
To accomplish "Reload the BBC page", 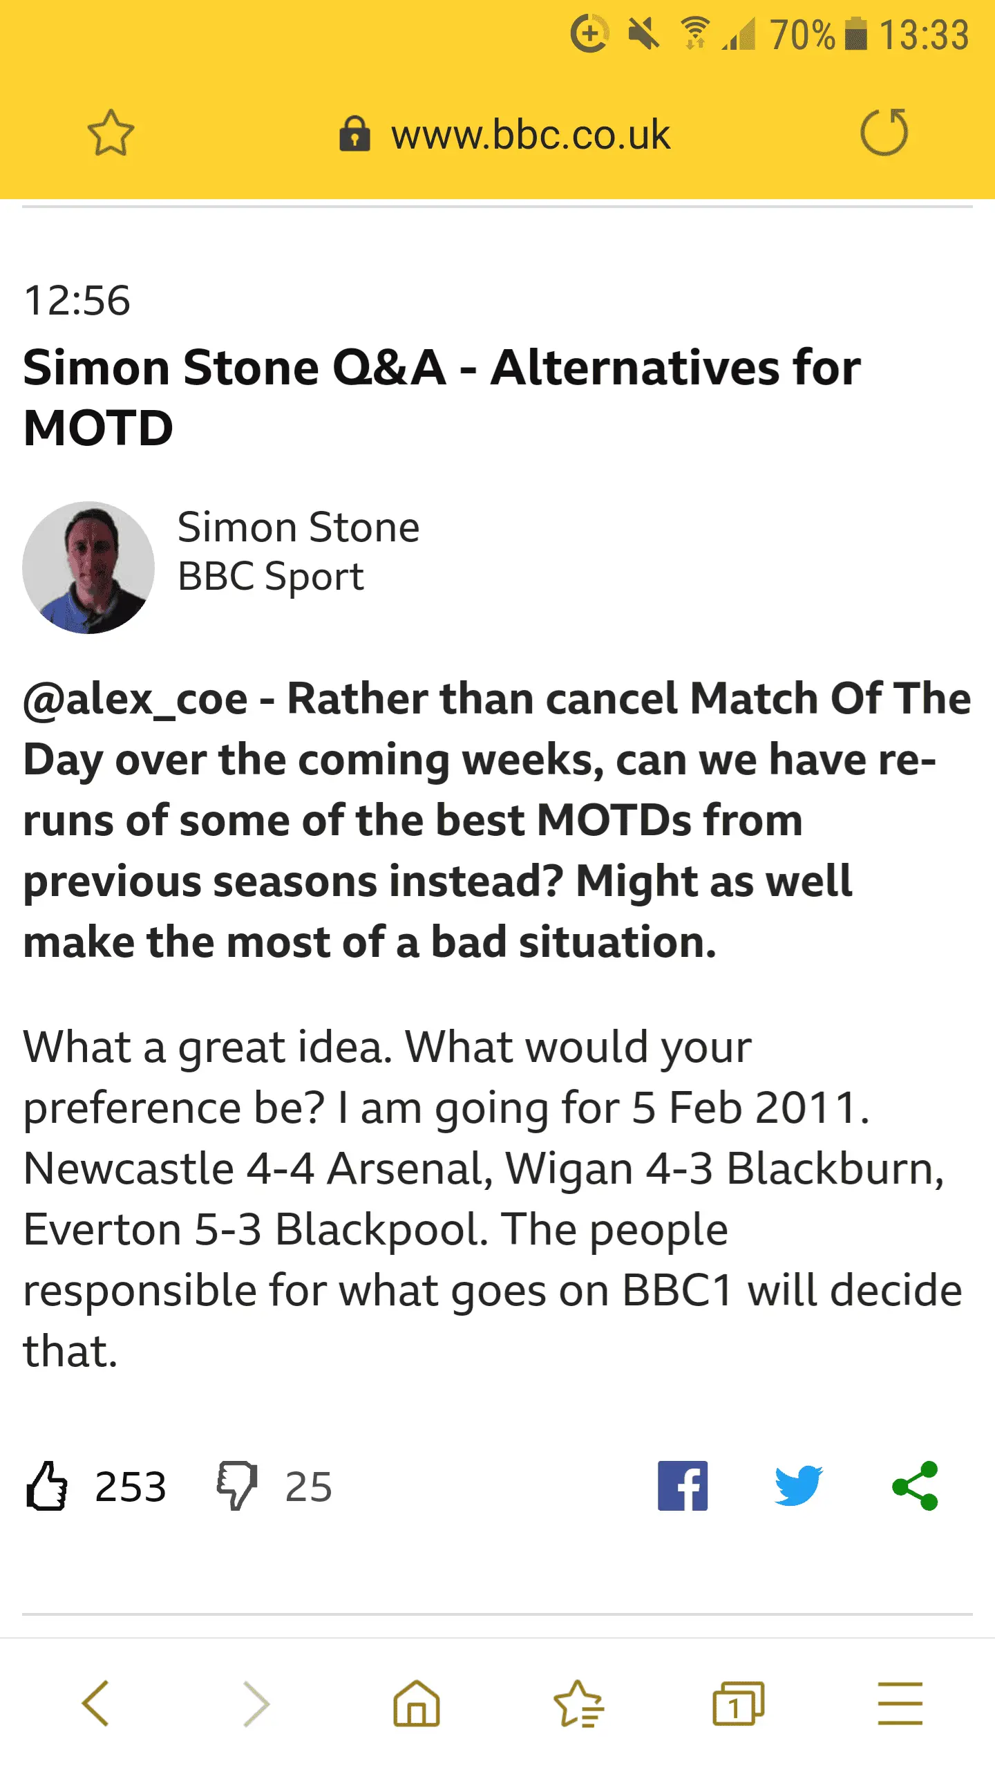I will 884,132.
